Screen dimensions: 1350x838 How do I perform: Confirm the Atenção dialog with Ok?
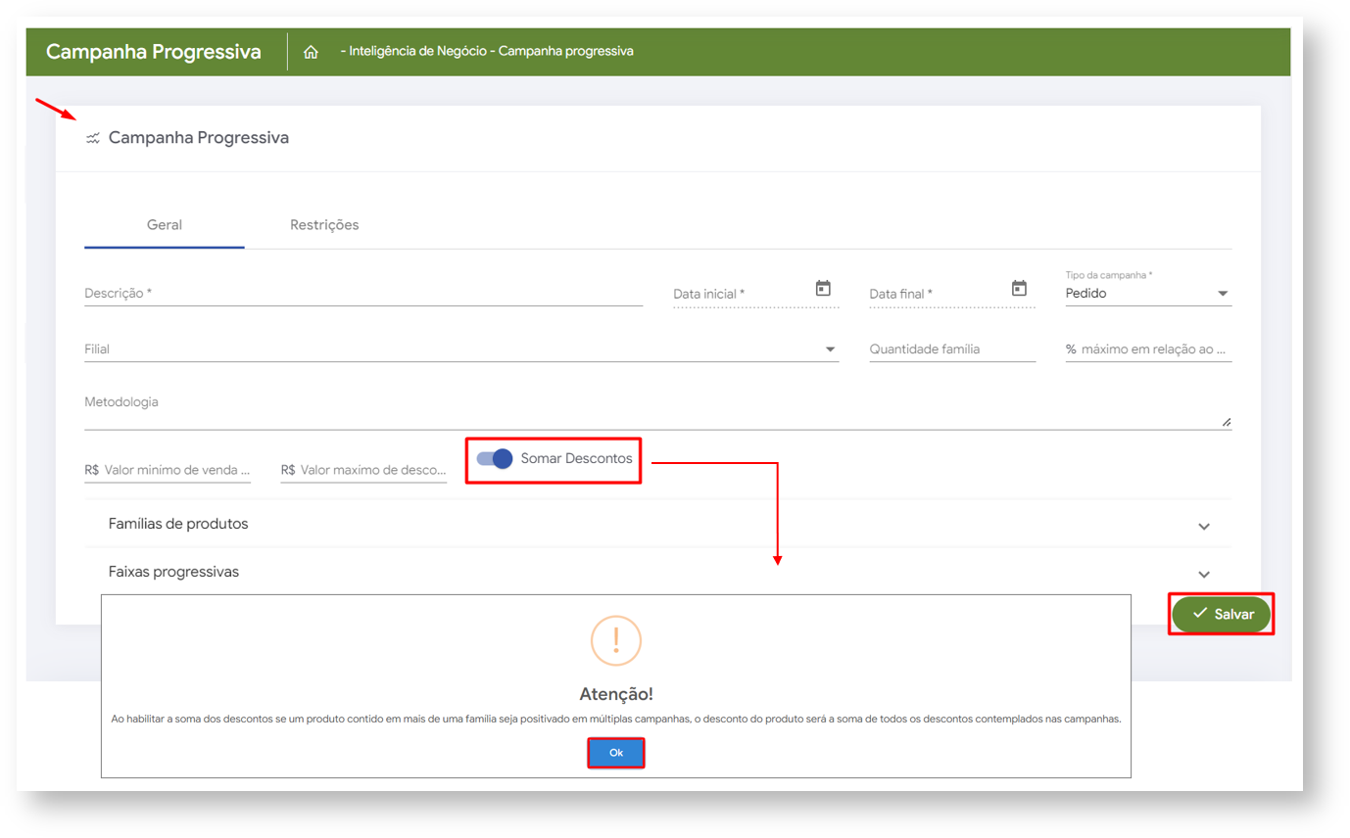615,753
